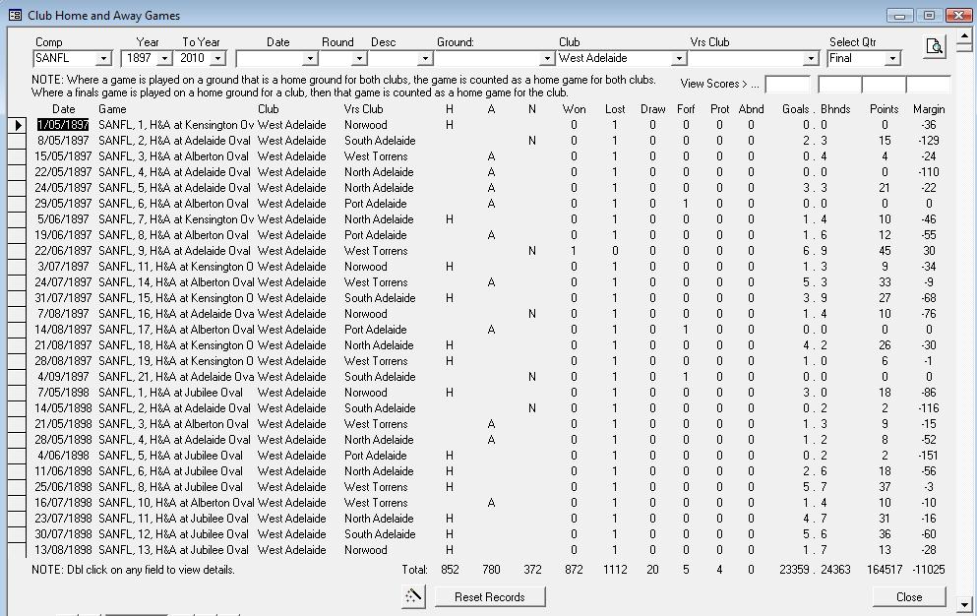Screen dimensions: 977x616
Task: Click the first View Scores input box
Action: click(788, 84)
